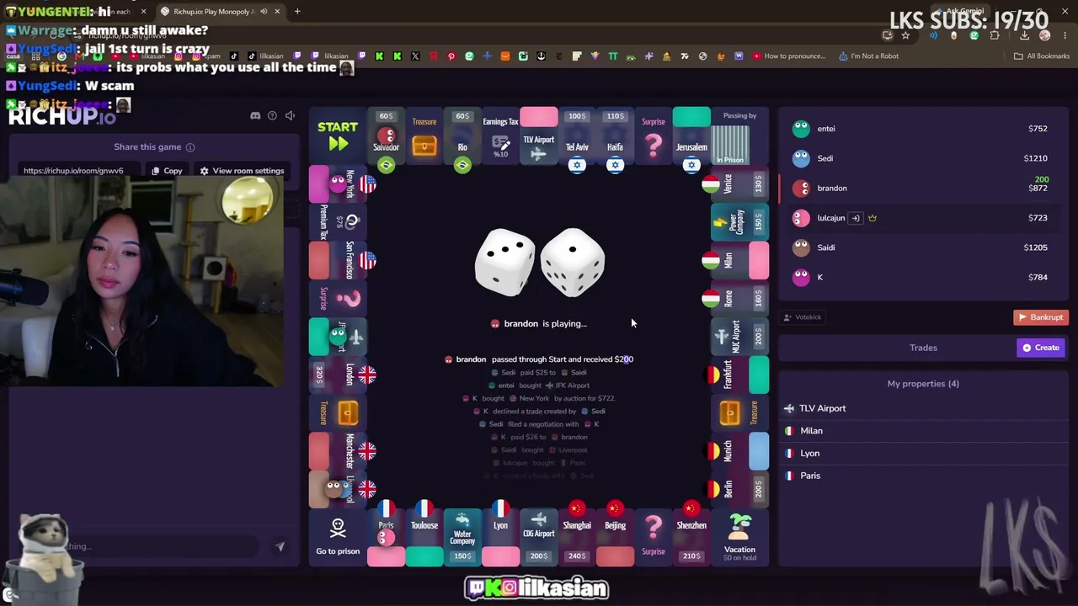Screen dimensions: 1078x606
Task: Create a new trade
Action: point(1041,348)
